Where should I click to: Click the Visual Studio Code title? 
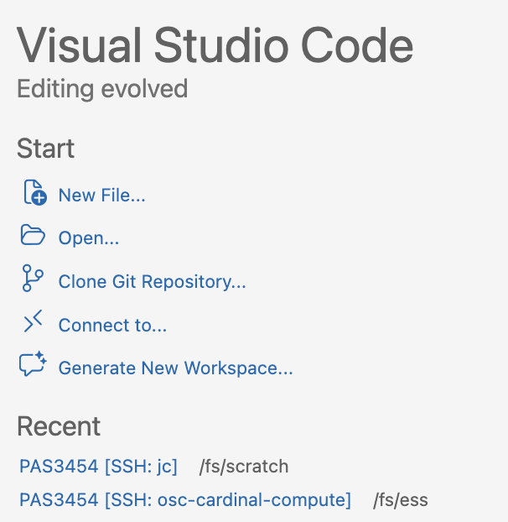(x=215, y=45)
